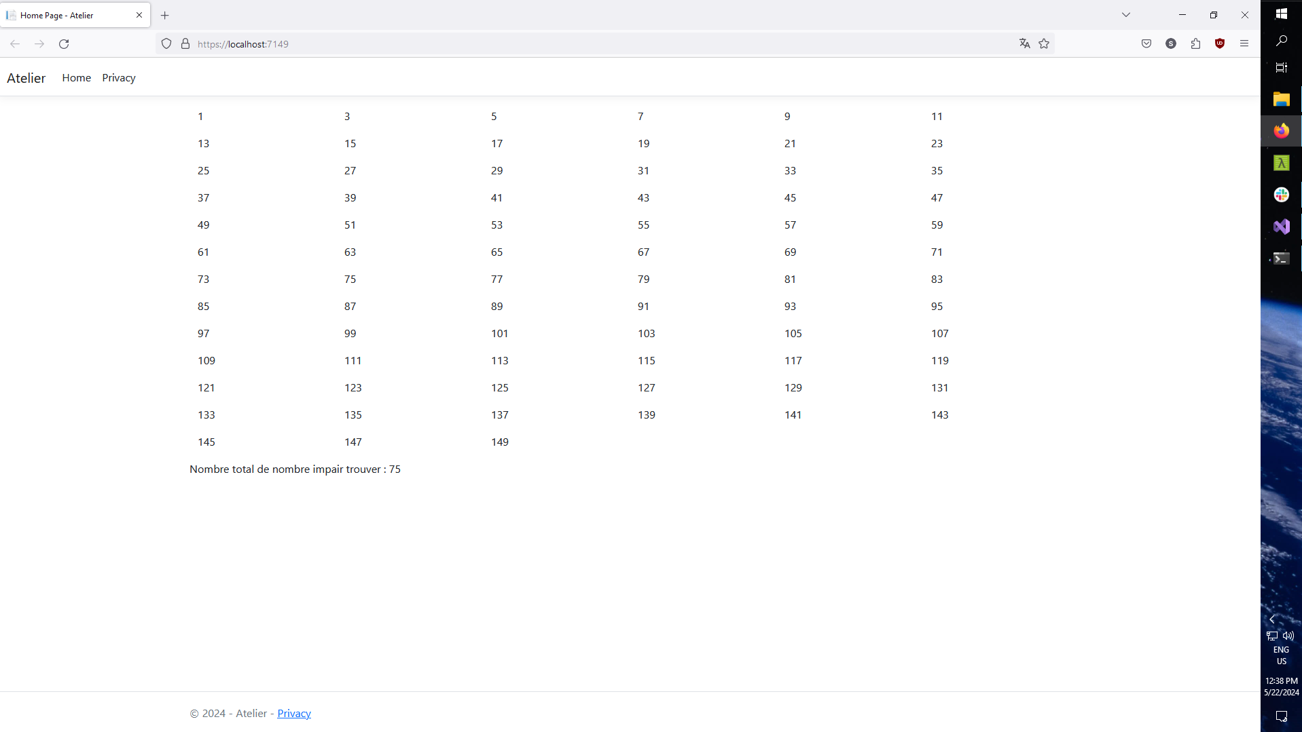Open the Firefox account avatar icon
Viewport: 1302px width, 732px height.
pyautogui.click(x=1171, y=43)
